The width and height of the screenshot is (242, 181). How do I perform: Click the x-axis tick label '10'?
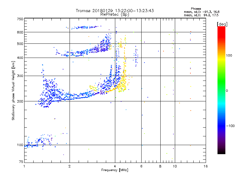point(175,166)
